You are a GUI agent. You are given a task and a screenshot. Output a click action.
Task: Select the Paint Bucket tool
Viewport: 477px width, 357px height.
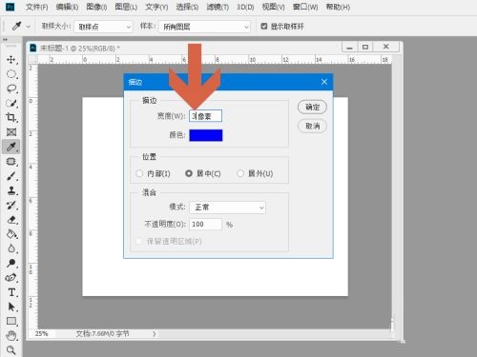[11, 234]
